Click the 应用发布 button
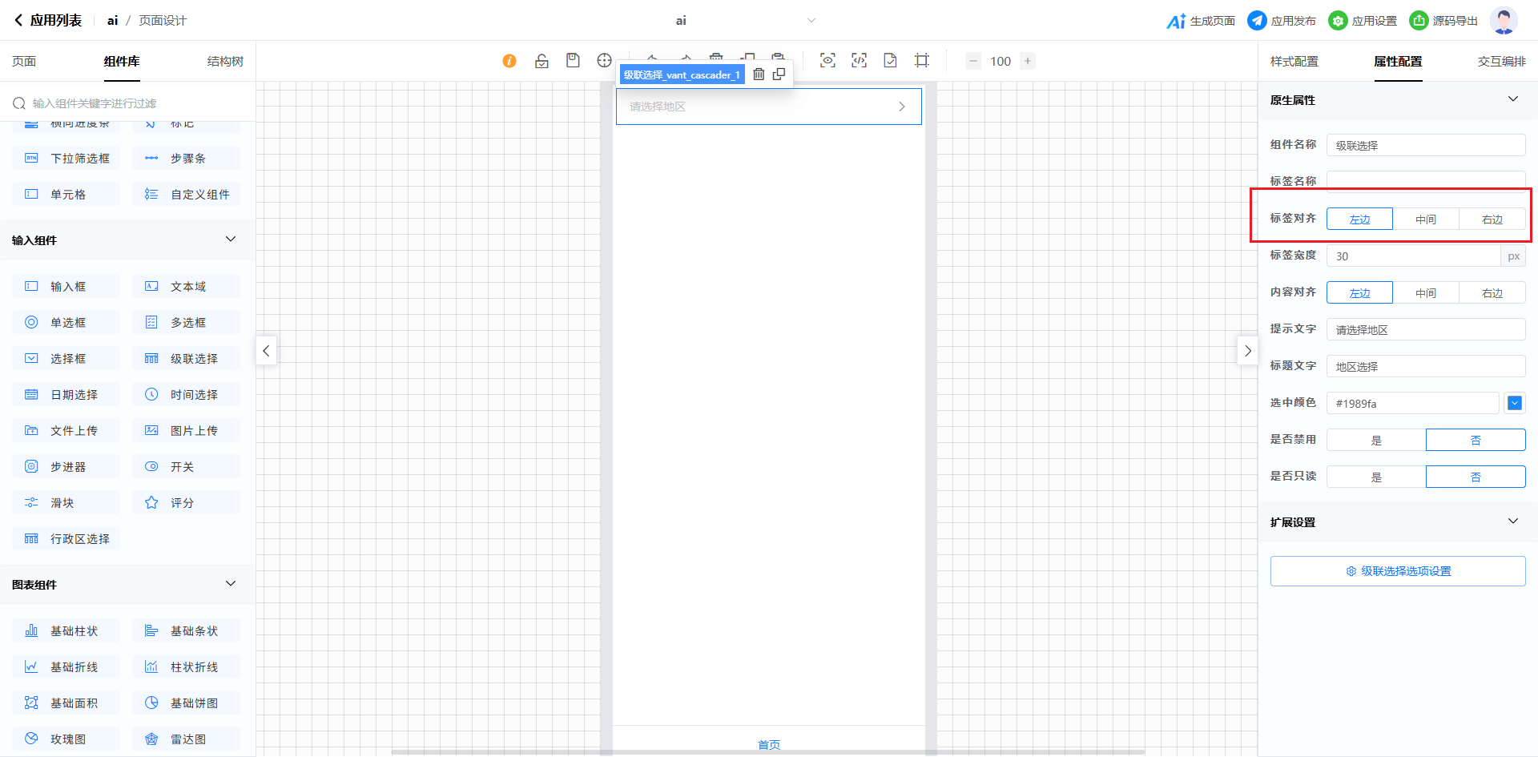Image resolution: width=1538 pixels, height=757 pixels. tap(1282, 21)
